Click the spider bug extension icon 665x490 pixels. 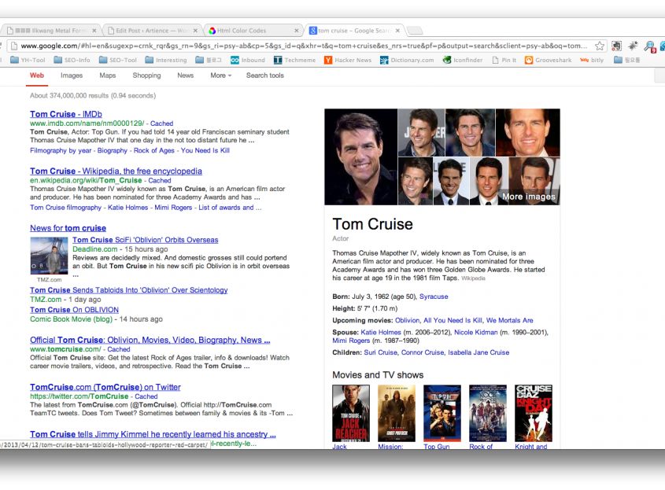pos(633,46)
